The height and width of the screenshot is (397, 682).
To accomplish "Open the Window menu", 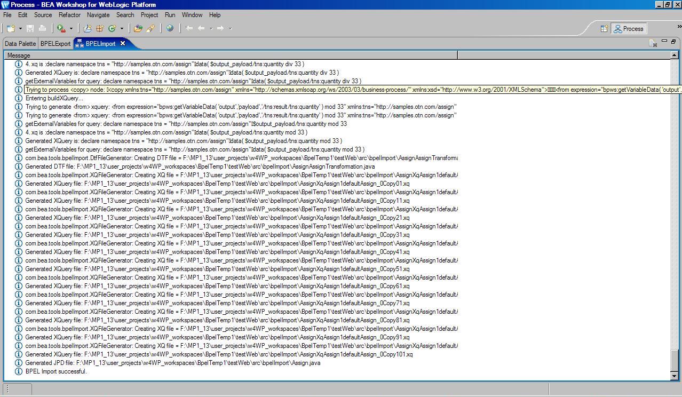I will pyautogui.click(x=192, y=15).
